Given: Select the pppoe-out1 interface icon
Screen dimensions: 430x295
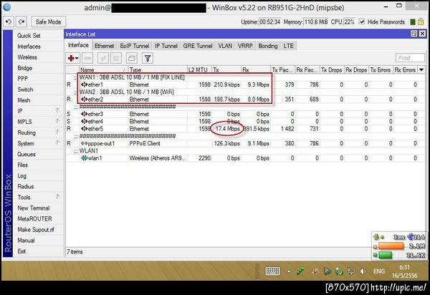Looking at the screenshot, I should click(x=84, y=143).
